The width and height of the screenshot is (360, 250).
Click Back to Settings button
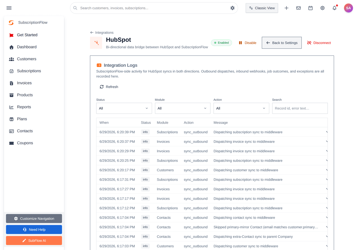coord(282,43)
